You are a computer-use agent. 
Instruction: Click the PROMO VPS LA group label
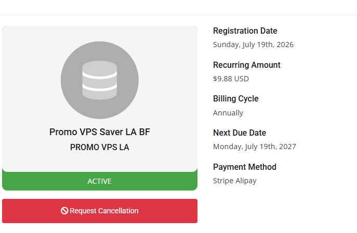pos(100,147)
